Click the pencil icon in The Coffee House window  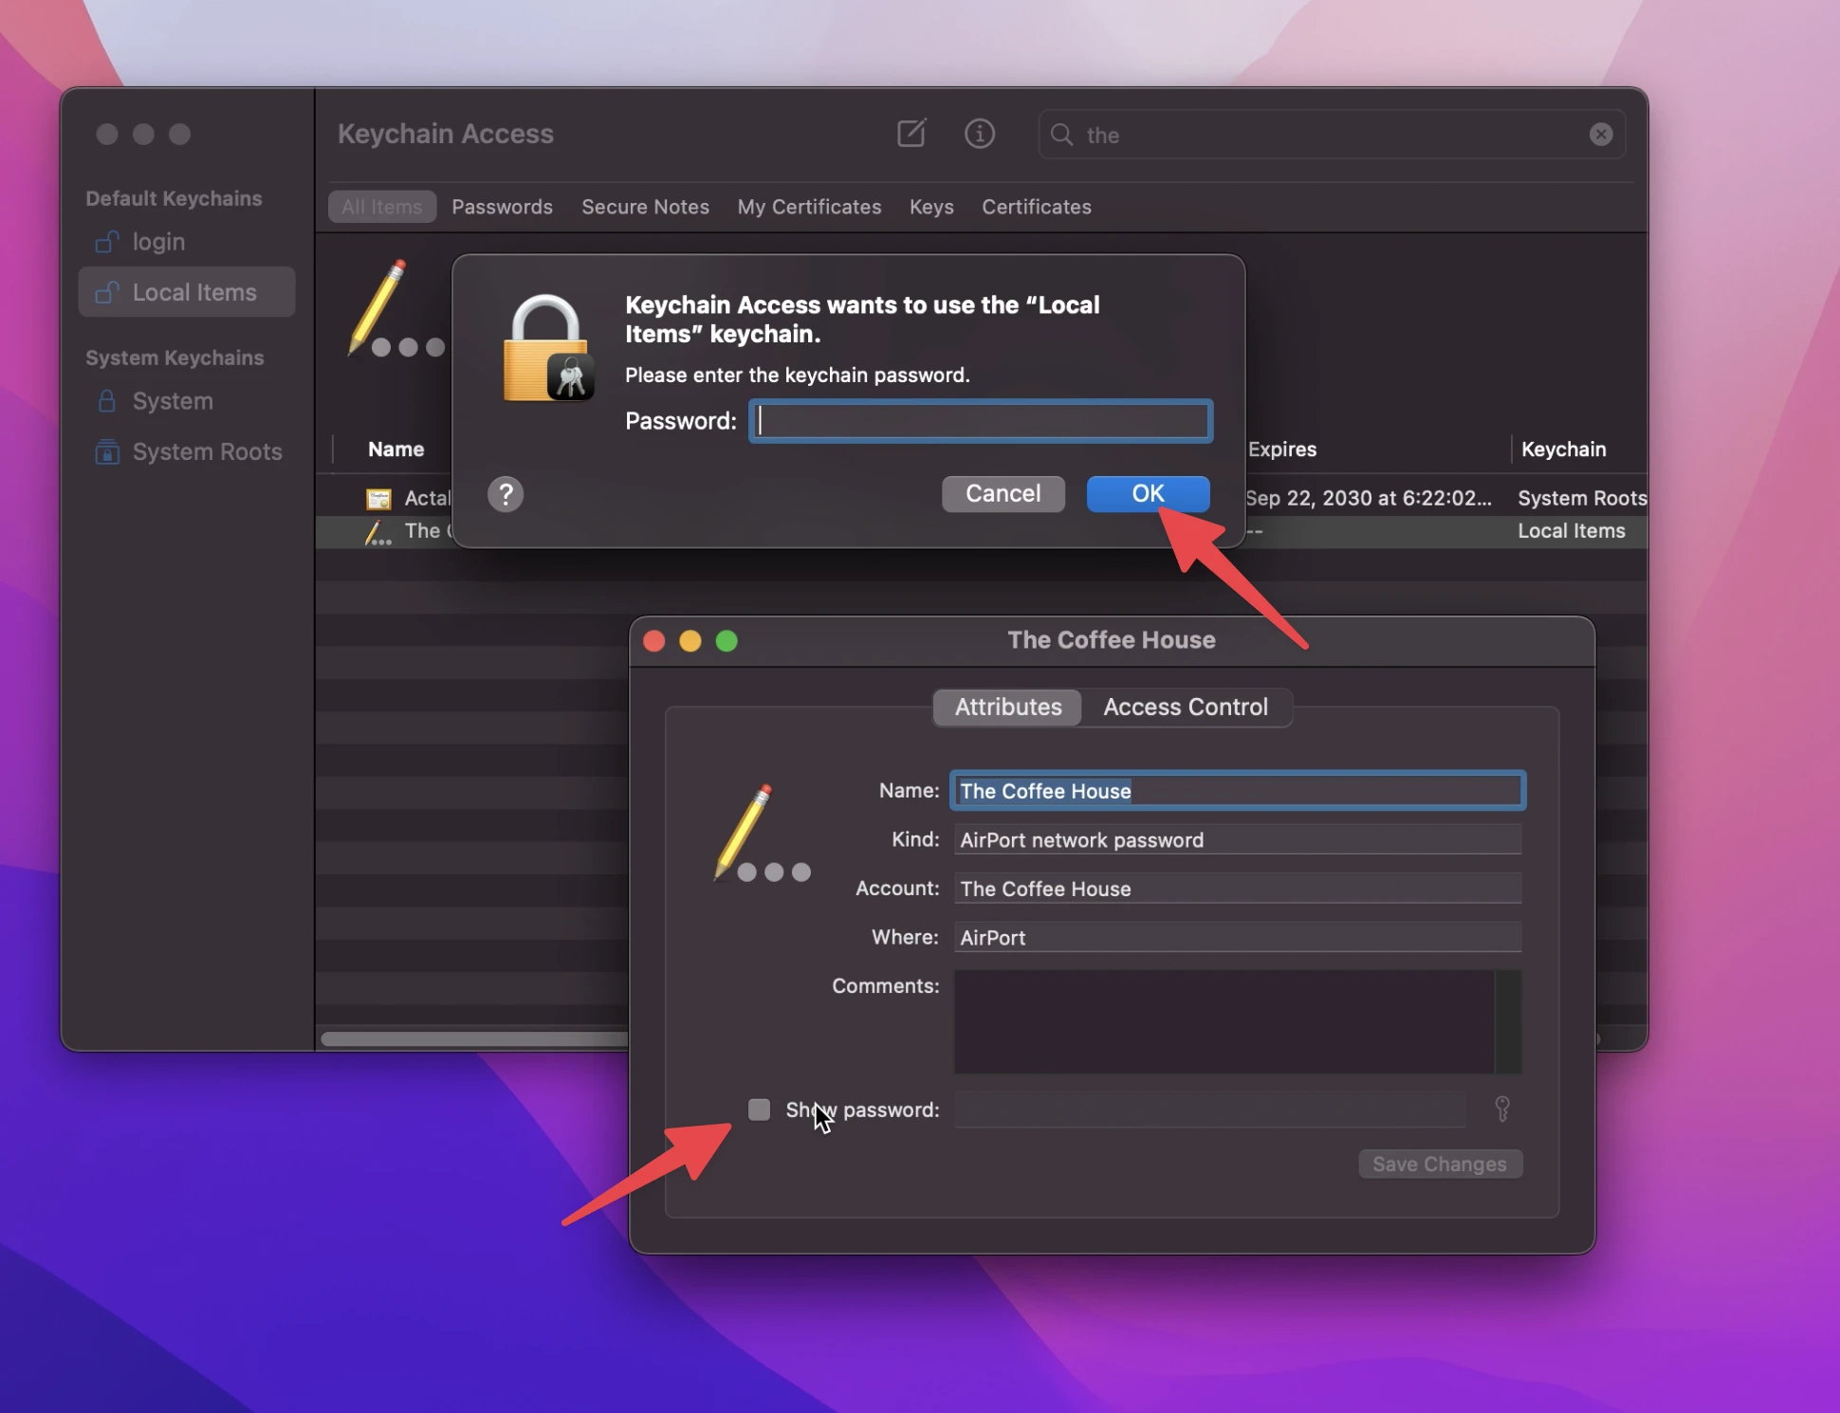763,834
